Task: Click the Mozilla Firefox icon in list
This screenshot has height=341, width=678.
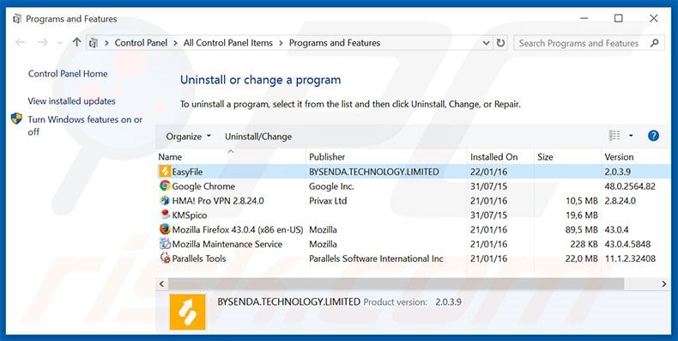Action: pyautogui.click(x=164, y=229)
